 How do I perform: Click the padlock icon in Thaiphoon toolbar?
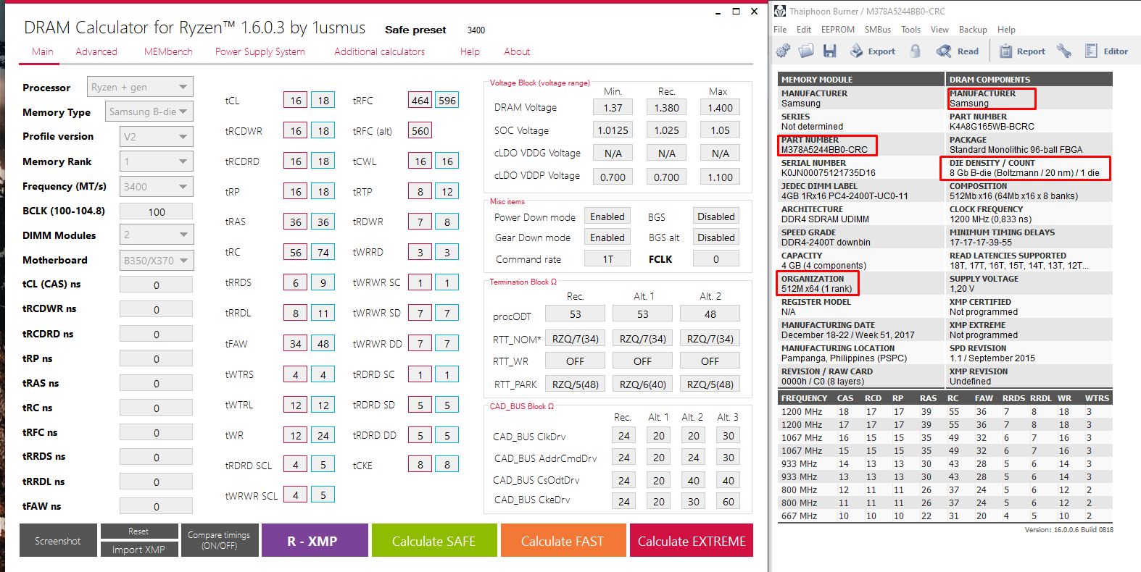tap(916, 51)
